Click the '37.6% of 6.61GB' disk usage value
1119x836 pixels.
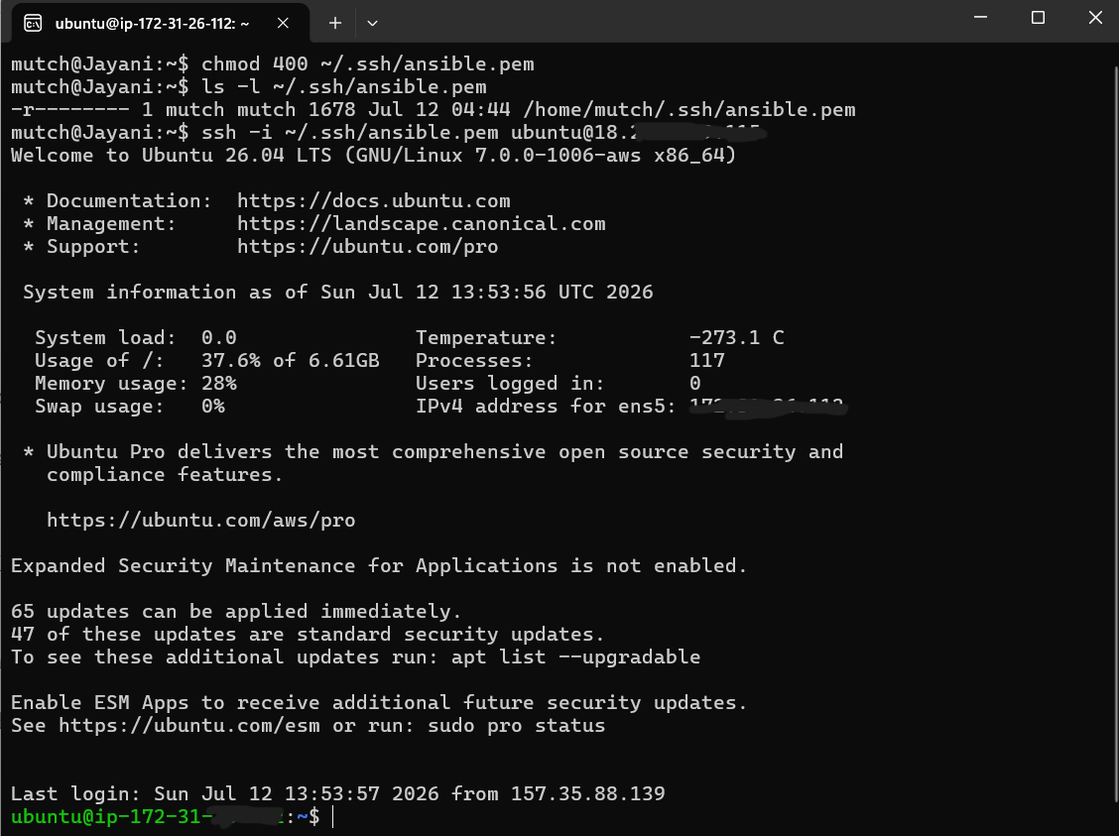coord(290,360)
